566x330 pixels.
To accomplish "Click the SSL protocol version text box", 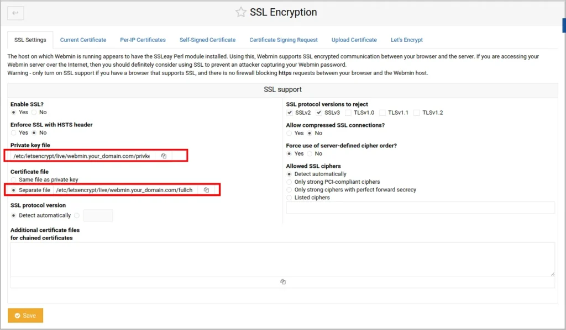I will click(98, 215).
